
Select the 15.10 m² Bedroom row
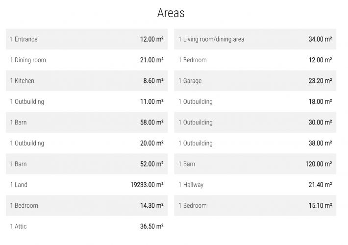point(255,205)
